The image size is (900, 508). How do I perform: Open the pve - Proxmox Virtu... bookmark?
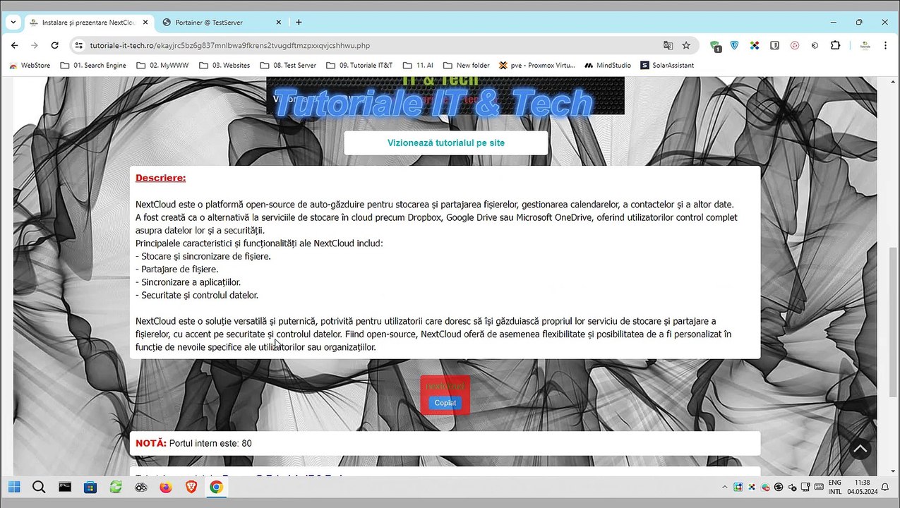pos(536,65)
